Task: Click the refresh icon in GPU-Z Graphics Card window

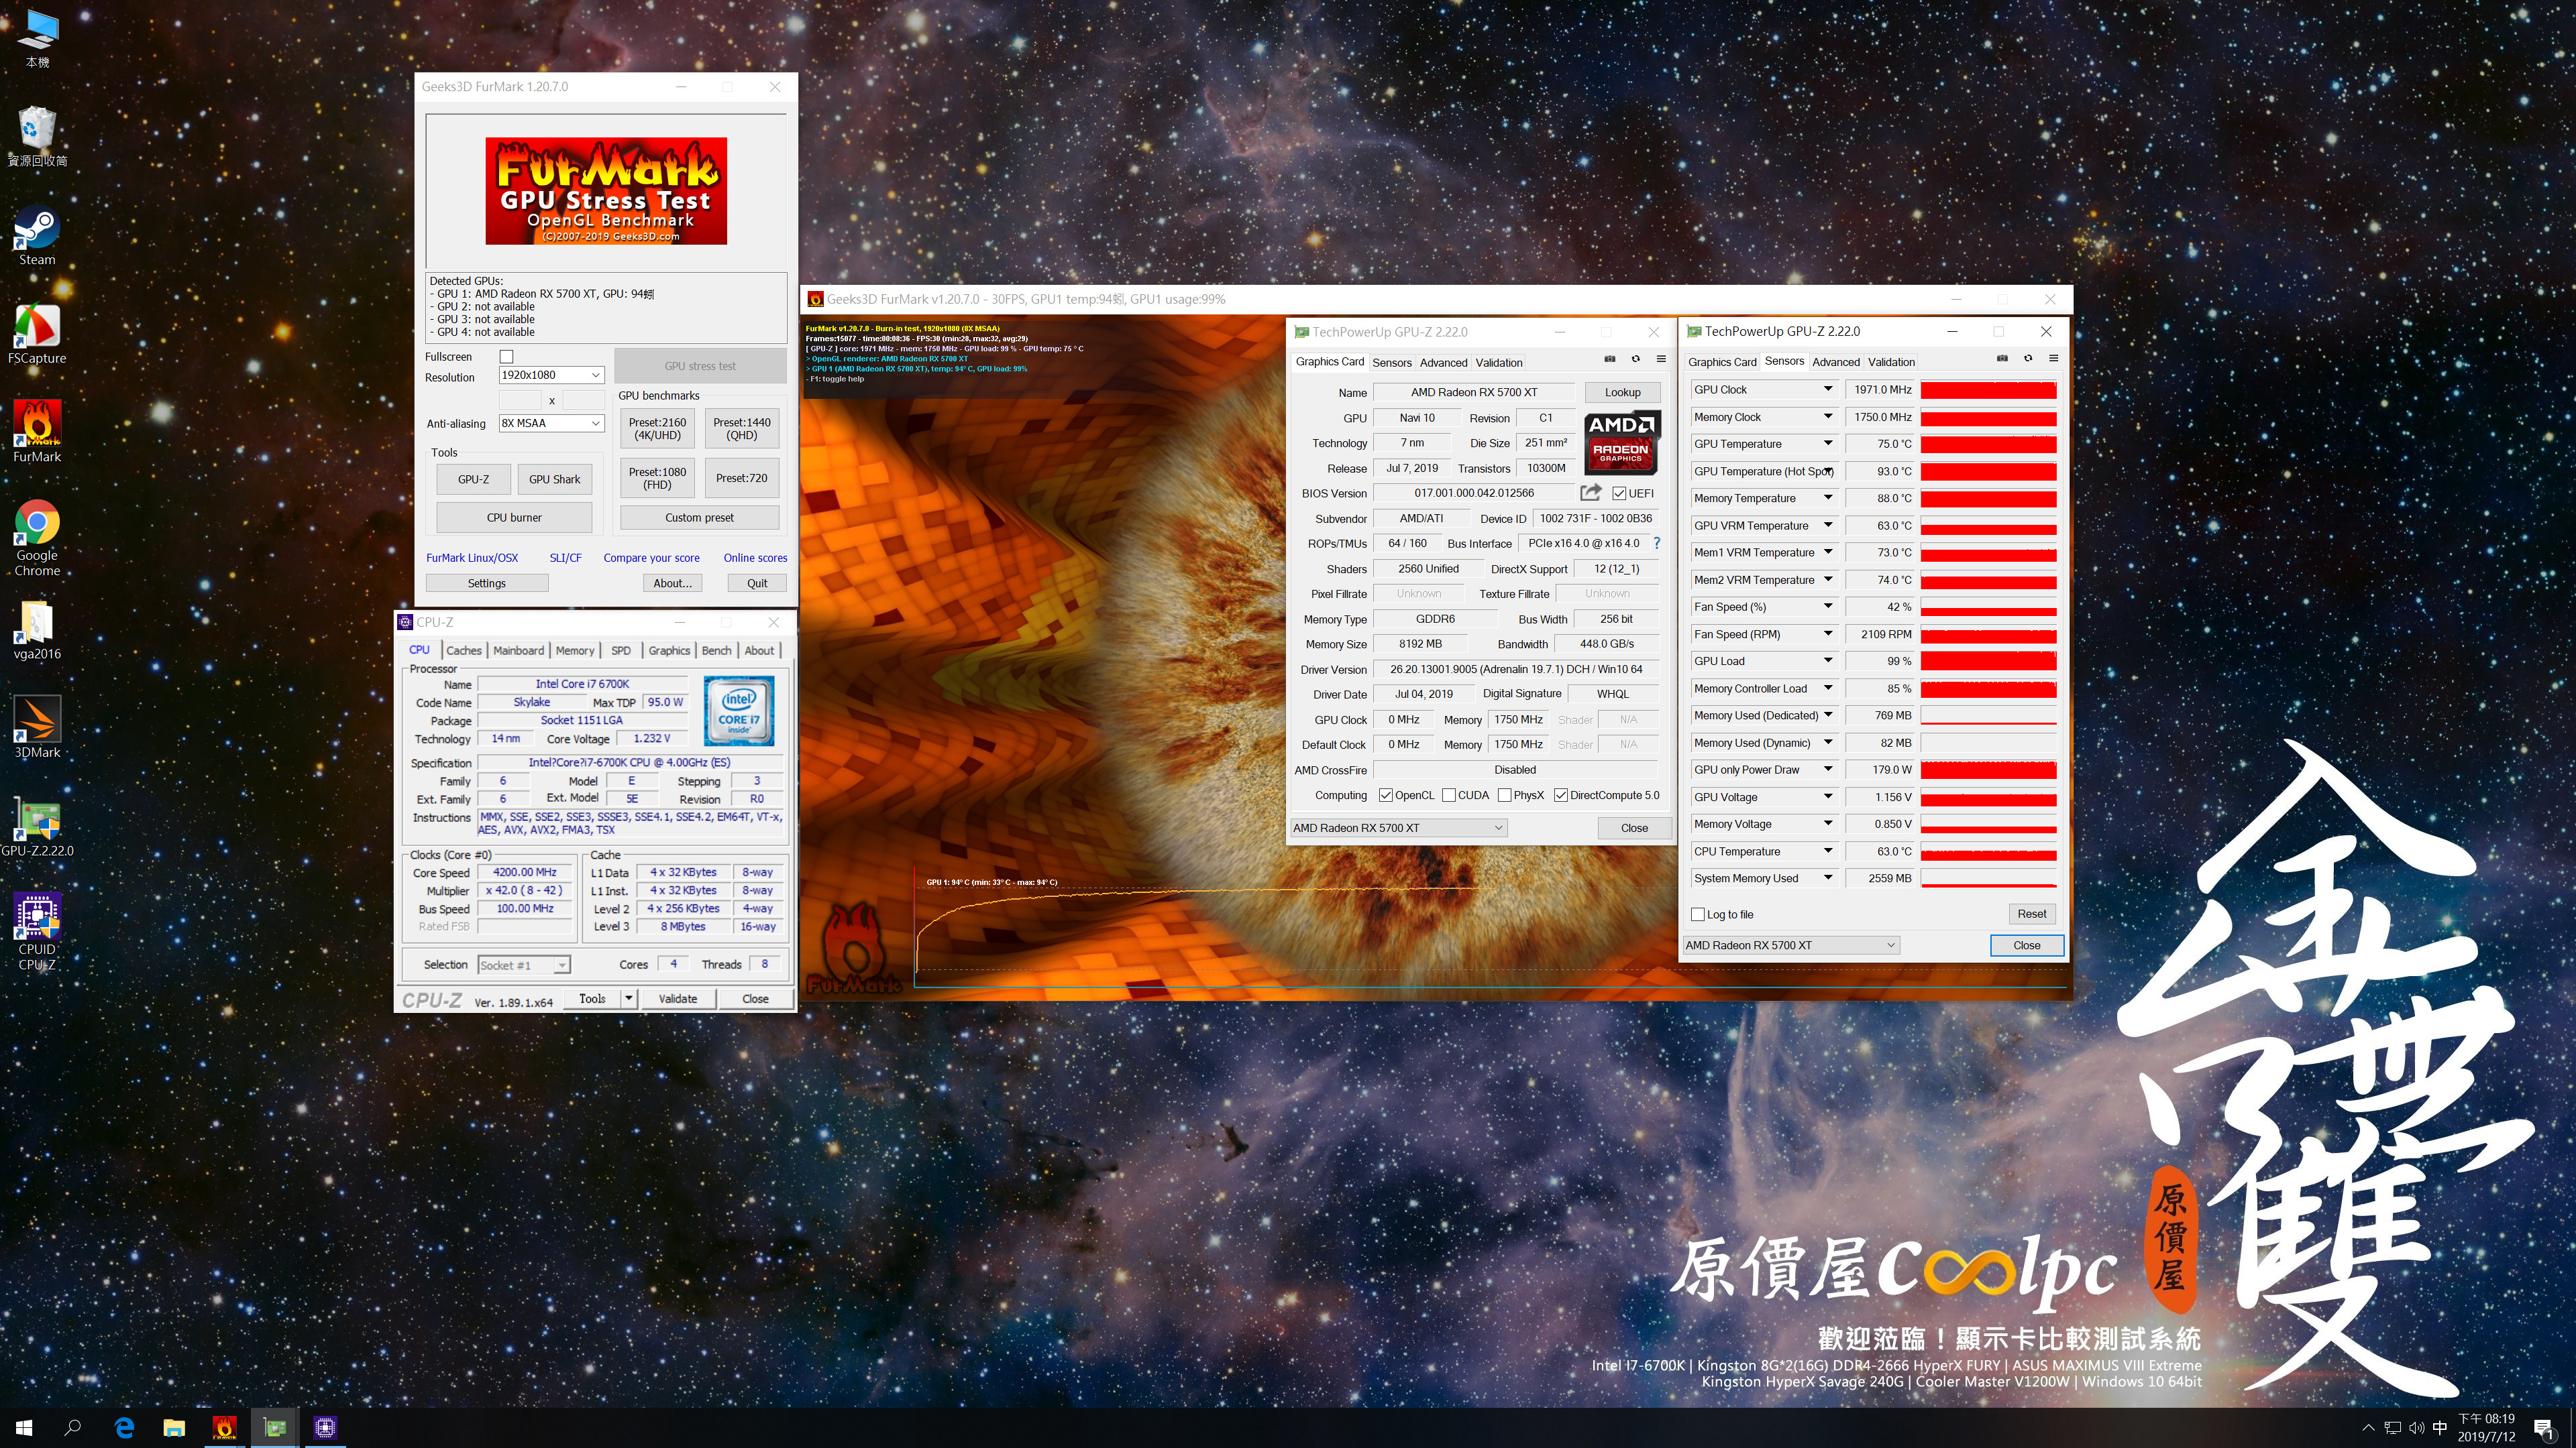Action: [1636, 360]
